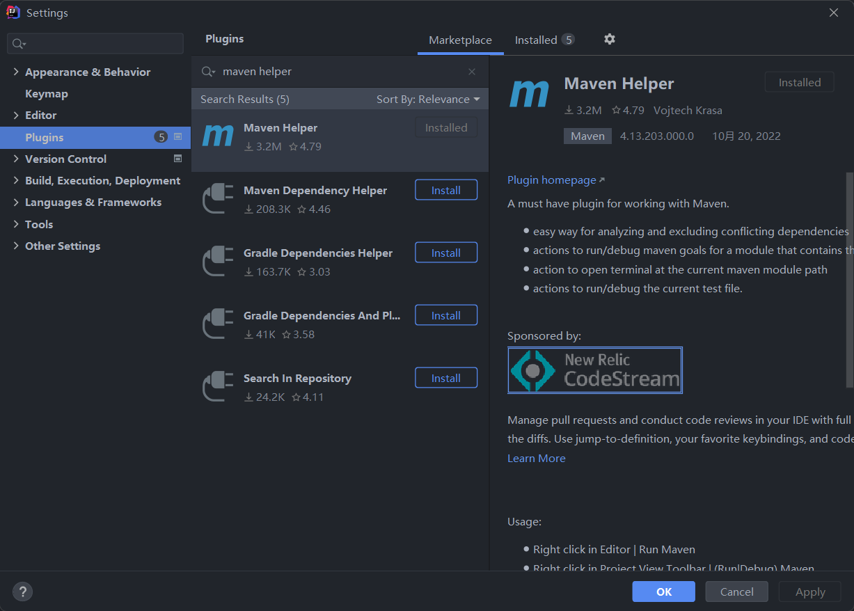Install Gradle Dependencies And Pl... plugin

coord(446,315)
